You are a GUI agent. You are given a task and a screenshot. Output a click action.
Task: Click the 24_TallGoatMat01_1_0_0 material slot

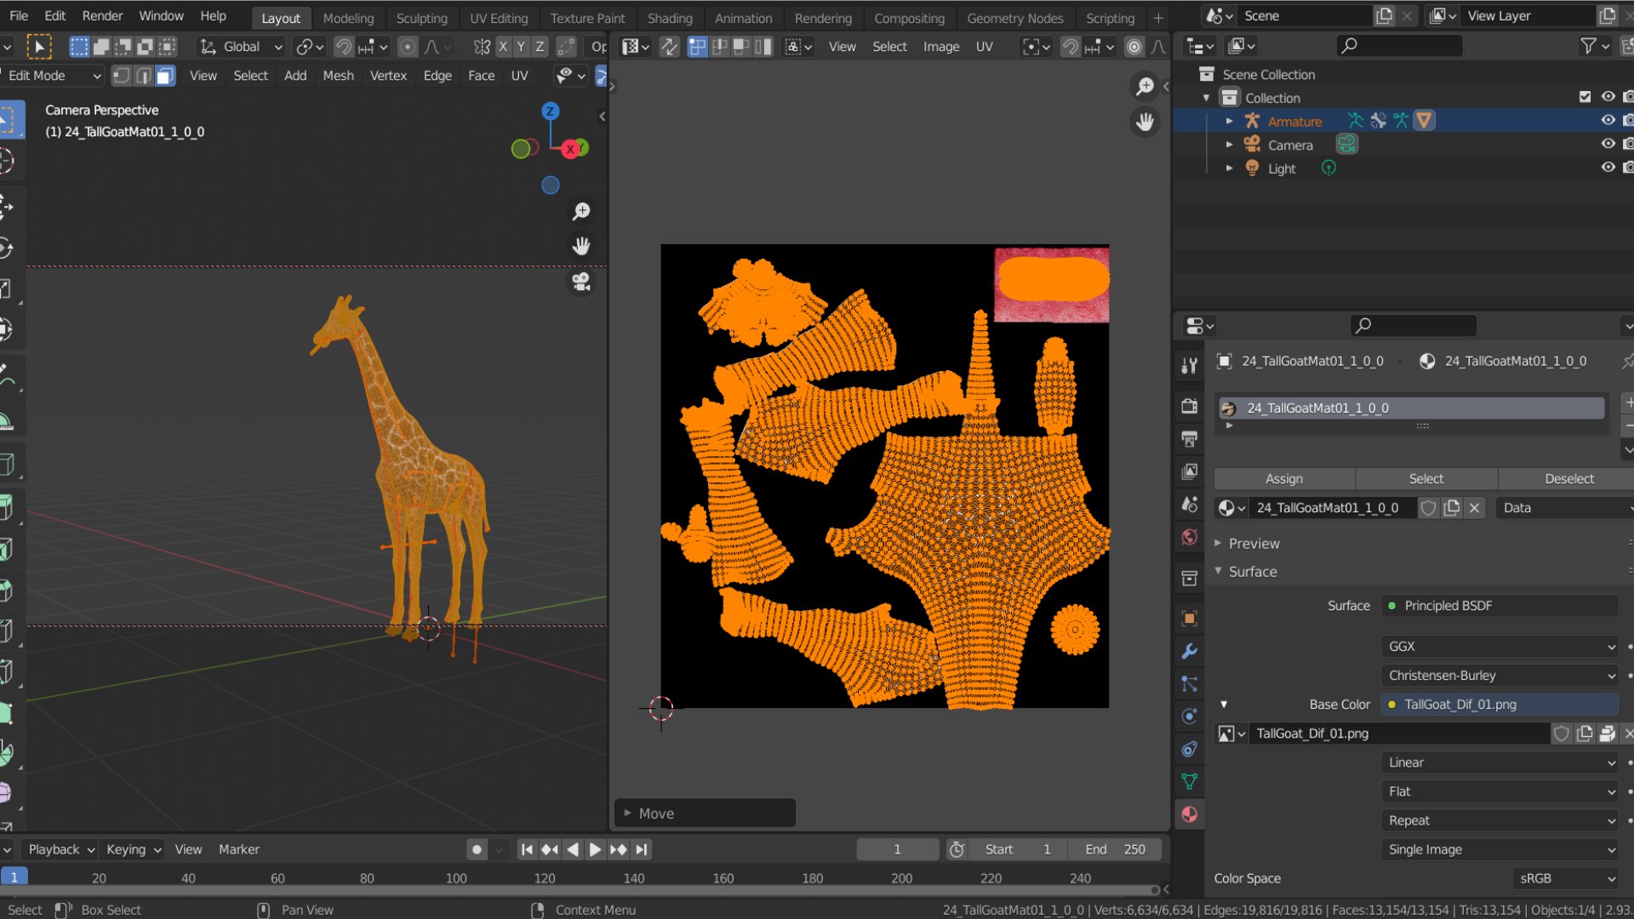[1411, 408]
